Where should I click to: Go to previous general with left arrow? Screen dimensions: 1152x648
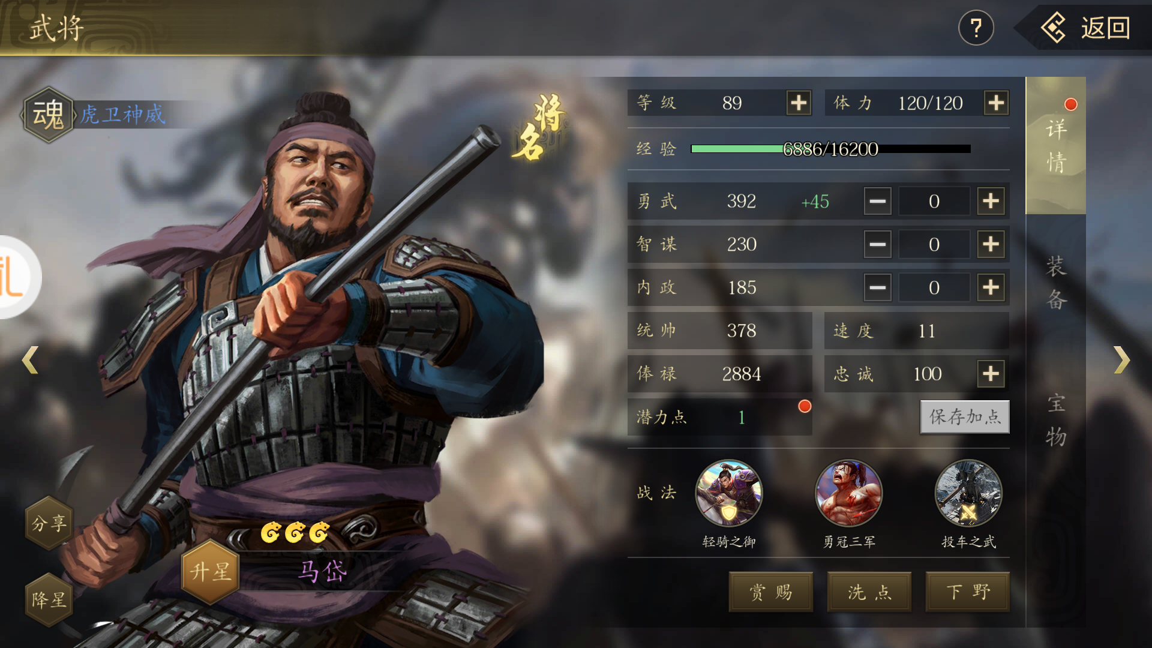[x=30, y=360]
